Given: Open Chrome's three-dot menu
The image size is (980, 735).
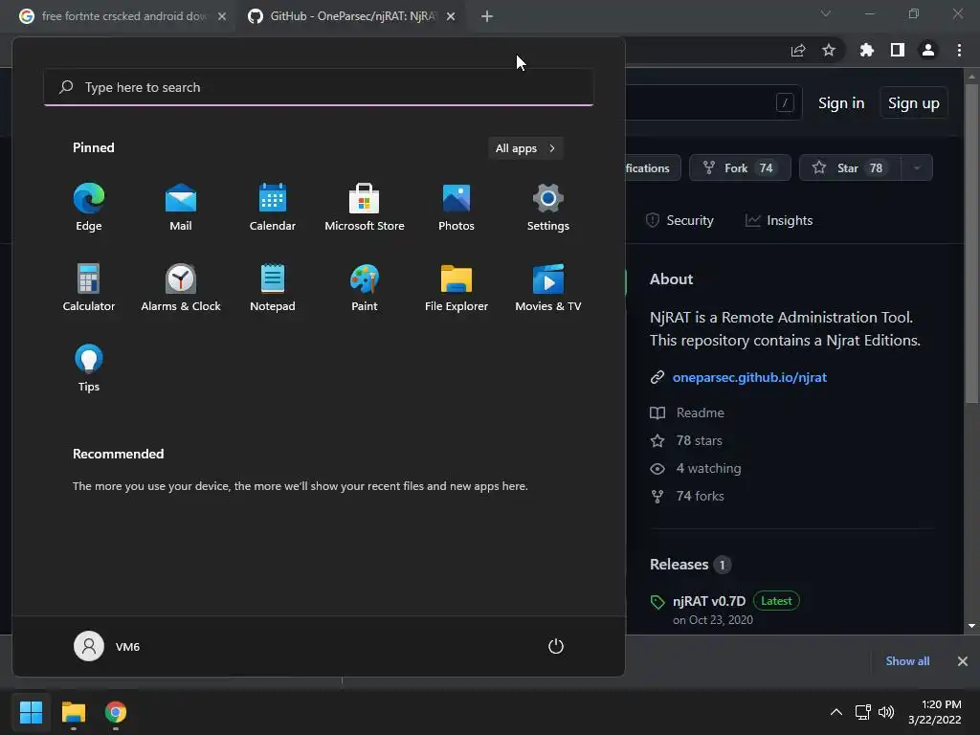Looking at the screenshot, I should [x=959, y=51].
